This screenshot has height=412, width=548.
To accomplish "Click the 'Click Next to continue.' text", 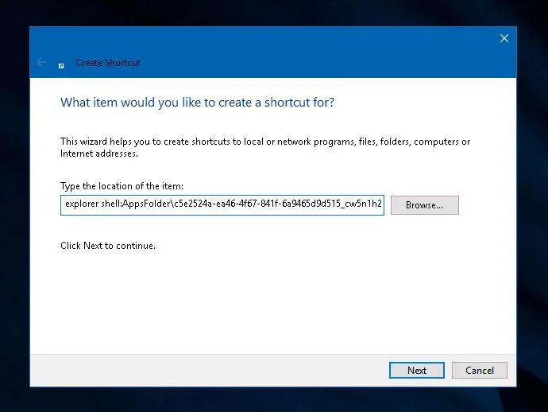I will tap(108, 246).
